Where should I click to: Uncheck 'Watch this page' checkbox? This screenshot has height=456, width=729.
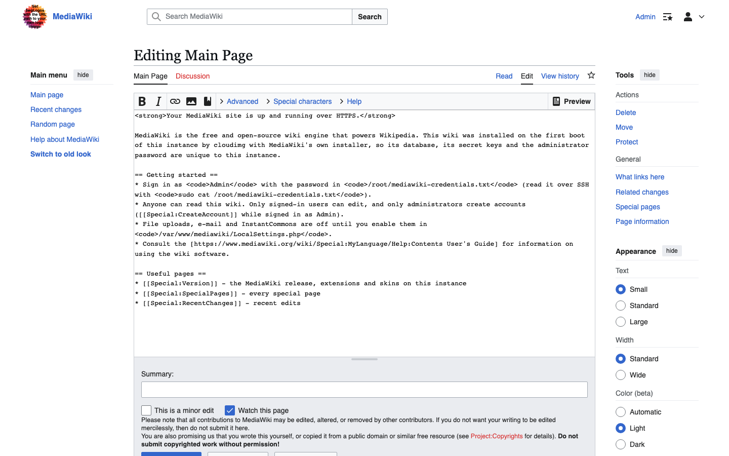coord(230,410)
